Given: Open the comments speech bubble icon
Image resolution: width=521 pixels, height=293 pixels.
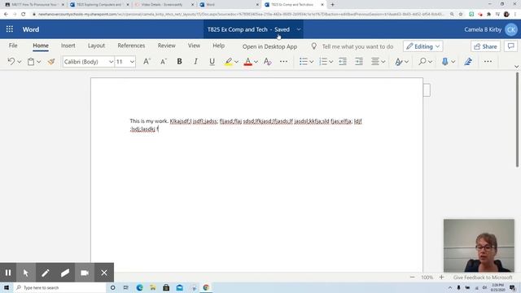Looking at the screenshot, I should [510, 46].
